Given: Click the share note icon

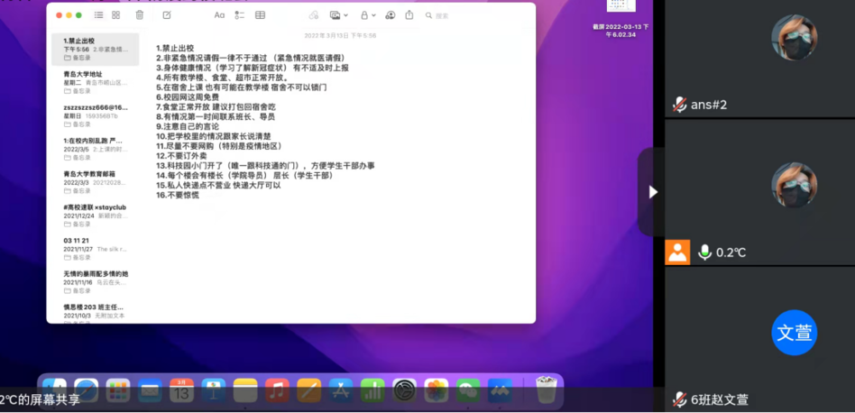Looking at the screenshot, I should [409, 15].
